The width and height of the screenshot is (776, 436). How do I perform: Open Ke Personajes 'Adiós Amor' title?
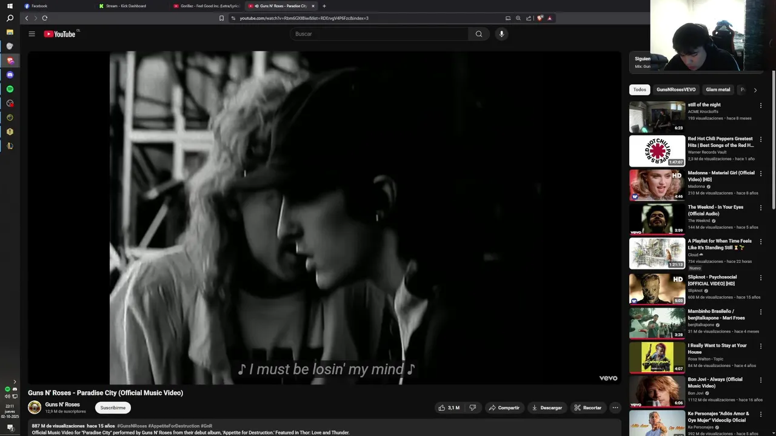718,417
